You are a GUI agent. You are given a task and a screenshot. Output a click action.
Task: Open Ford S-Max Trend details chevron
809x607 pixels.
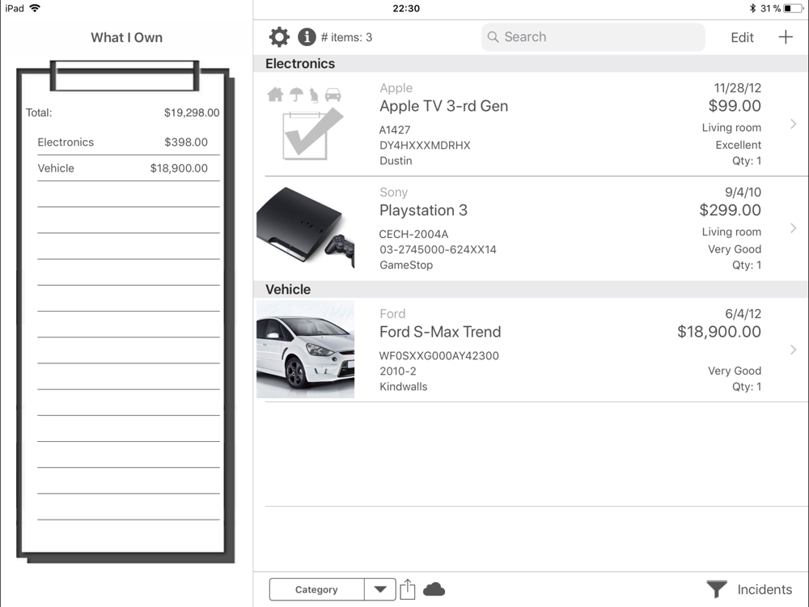[x=793, y=350]
